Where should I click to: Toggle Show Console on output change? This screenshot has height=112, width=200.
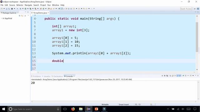coord(177,76)
